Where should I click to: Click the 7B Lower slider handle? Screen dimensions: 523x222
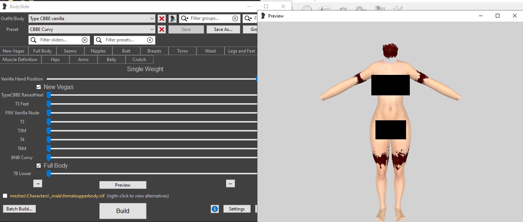click(x=49, y=174)
